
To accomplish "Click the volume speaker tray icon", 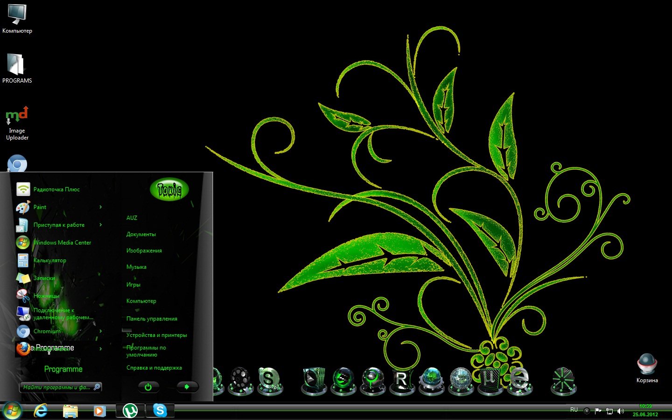I will [x=620, y=411].
